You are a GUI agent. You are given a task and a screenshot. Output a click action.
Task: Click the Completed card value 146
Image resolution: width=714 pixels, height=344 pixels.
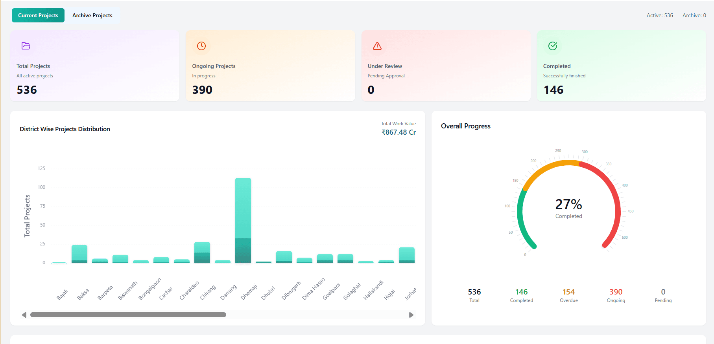pos(553,90)
